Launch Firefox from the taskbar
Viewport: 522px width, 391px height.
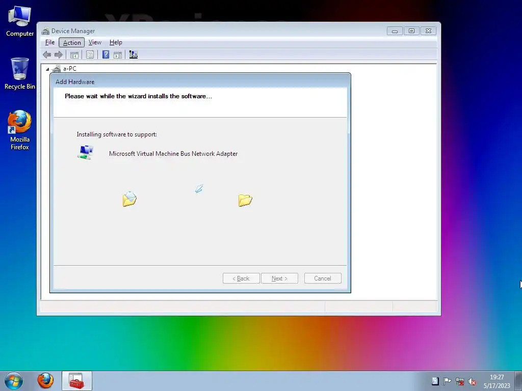tap(45, 381)
